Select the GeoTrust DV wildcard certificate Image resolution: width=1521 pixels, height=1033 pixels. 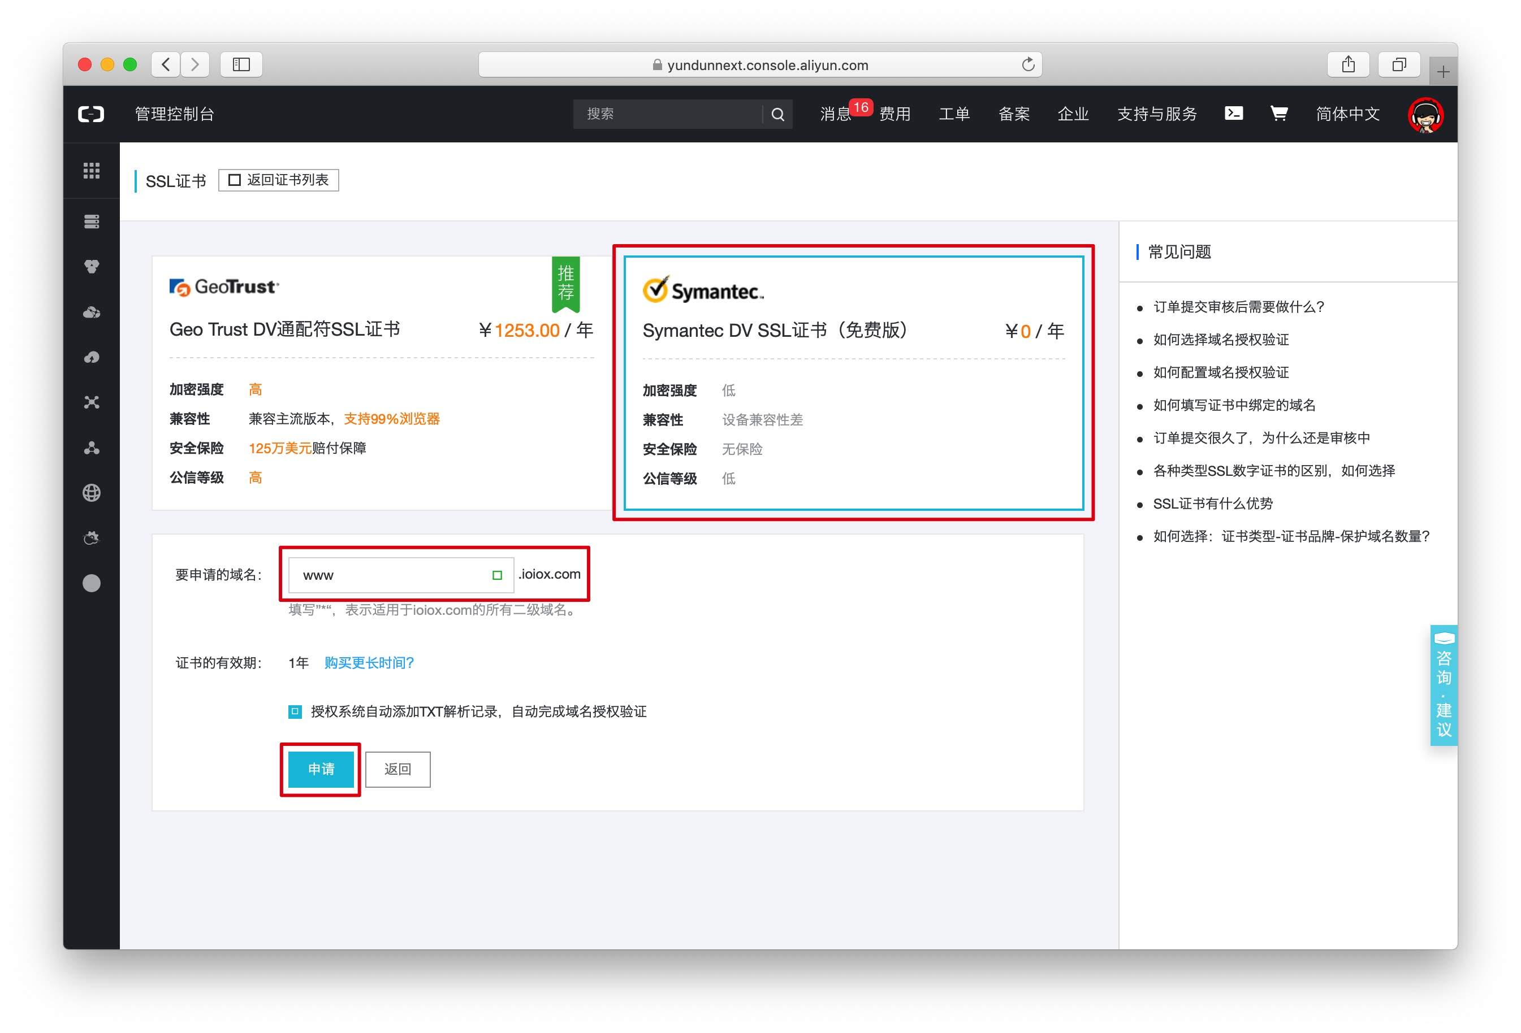click(381, 383)
